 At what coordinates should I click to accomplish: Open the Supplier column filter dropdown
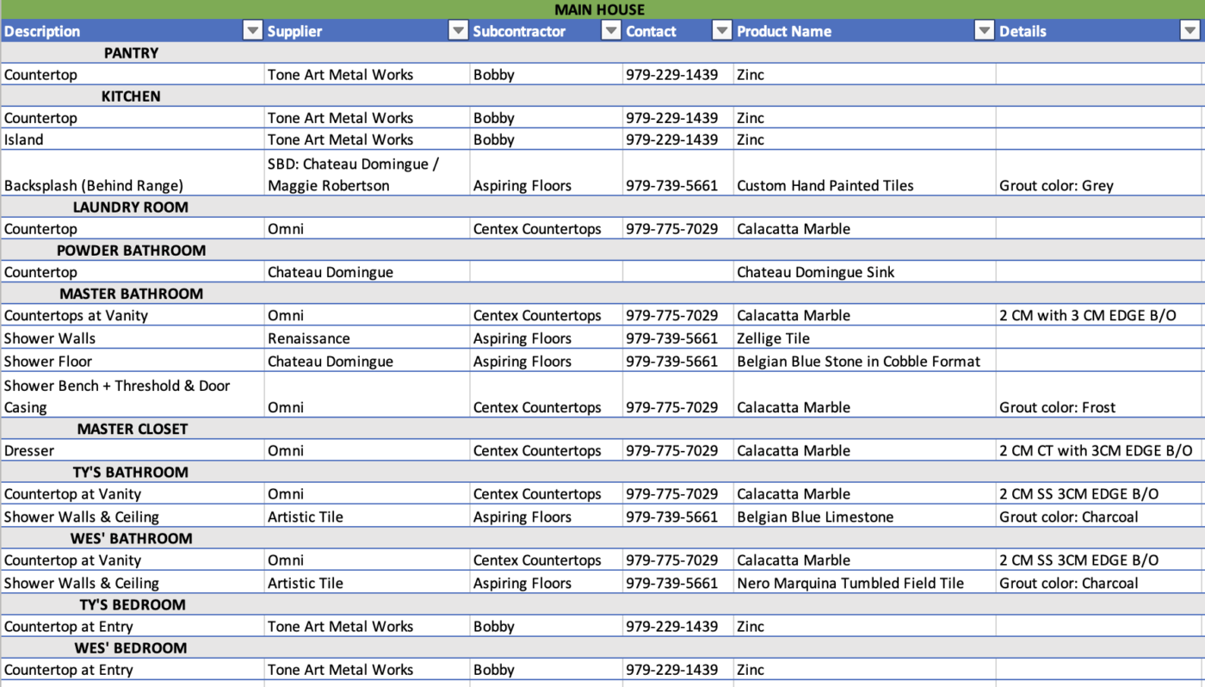[459, 31]
